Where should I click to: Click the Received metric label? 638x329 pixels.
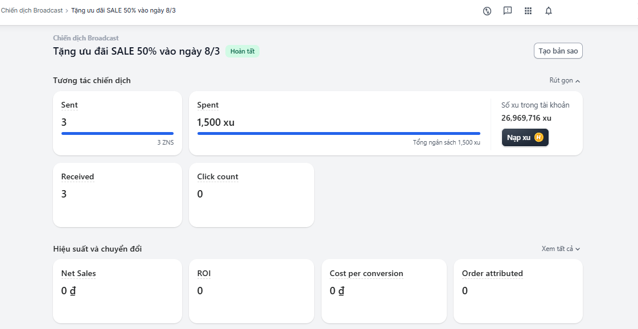coord(77,177)
